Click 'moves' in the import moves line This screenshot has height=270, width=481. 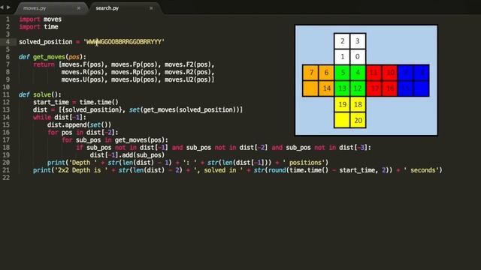pyautogui.click(x=53, y=19)
